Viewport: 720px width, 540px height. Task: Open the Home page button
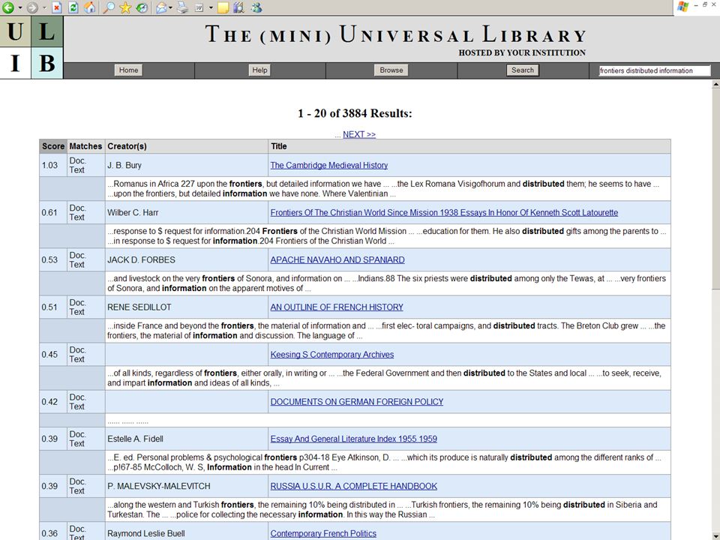[128, 70]
